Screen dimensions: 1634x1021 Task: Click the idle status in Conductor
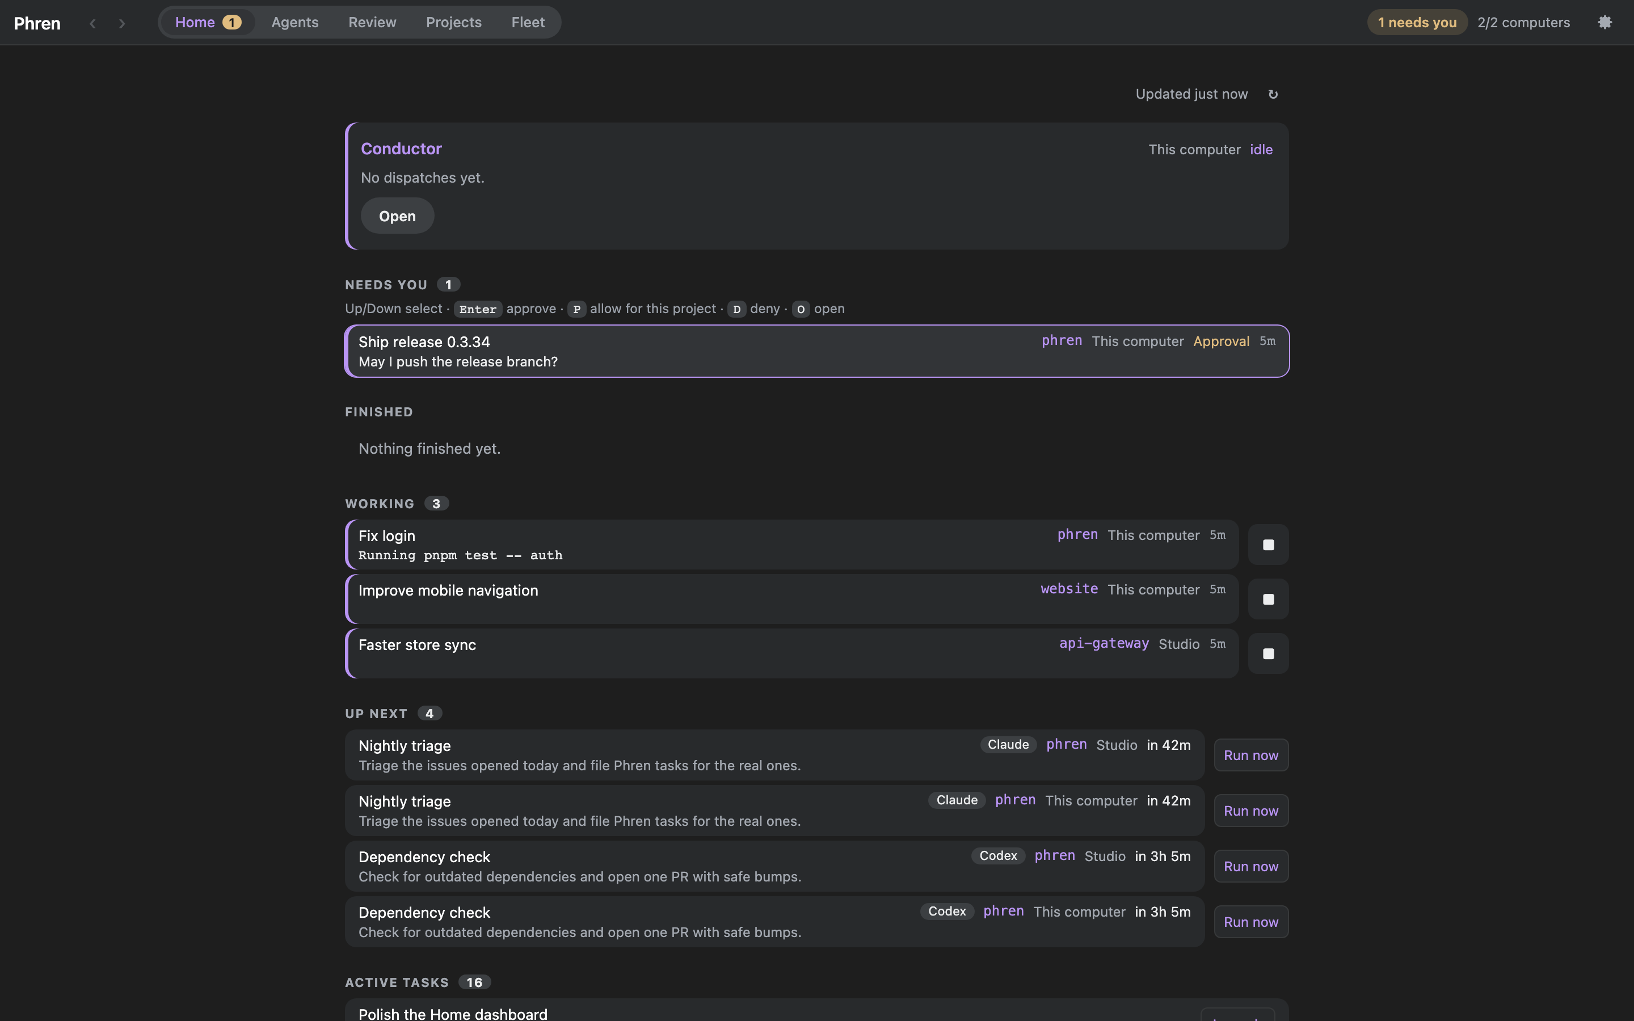1261,149
